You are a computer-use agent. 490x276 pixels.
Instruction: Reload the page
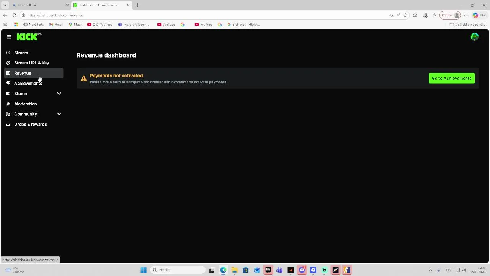click(x=14, y=15)
